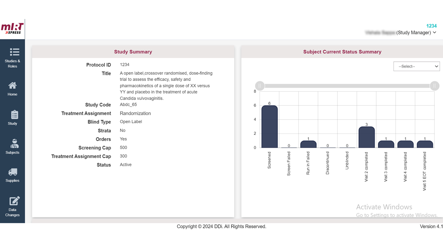
Task: Click the Study Summary panel header
Action: tap(133, 52)
